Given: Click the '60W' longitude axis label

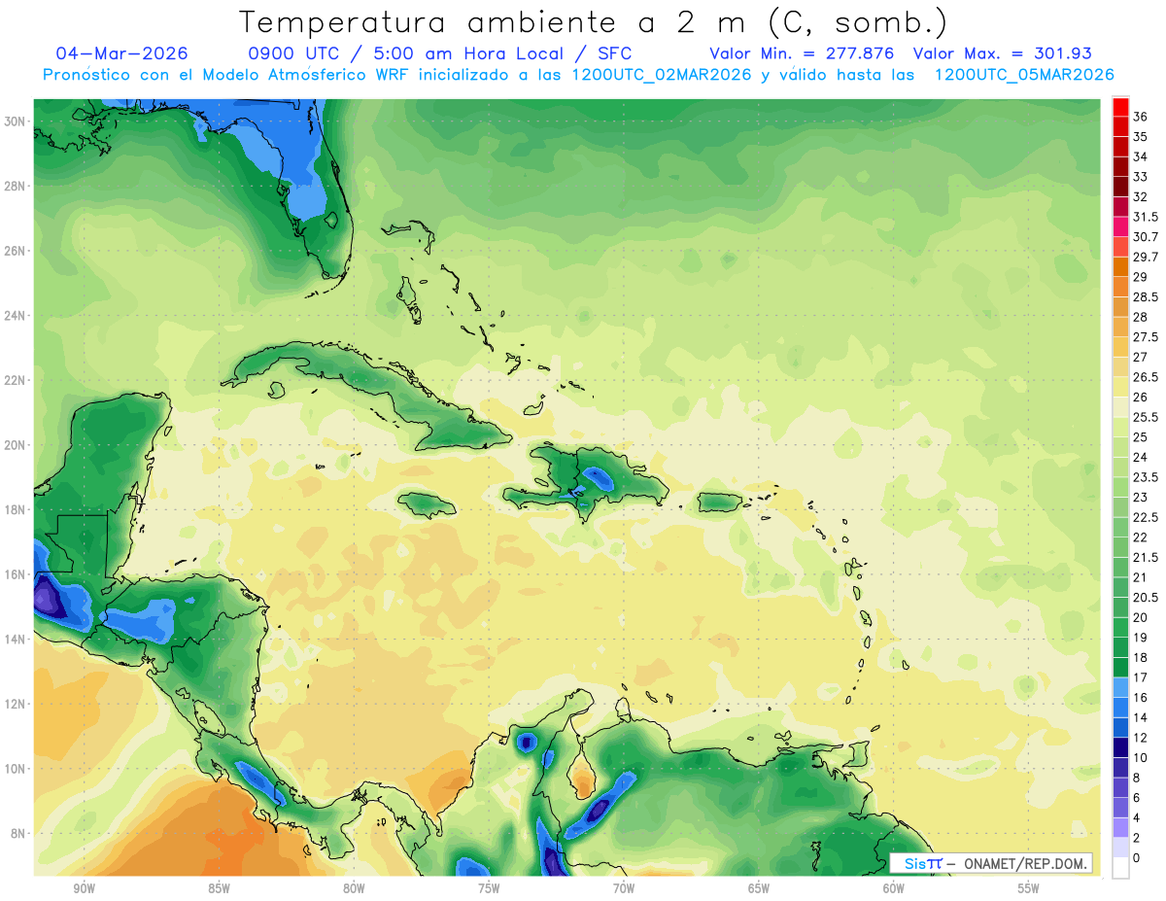Looking at the screenshot, I should 894,888.
